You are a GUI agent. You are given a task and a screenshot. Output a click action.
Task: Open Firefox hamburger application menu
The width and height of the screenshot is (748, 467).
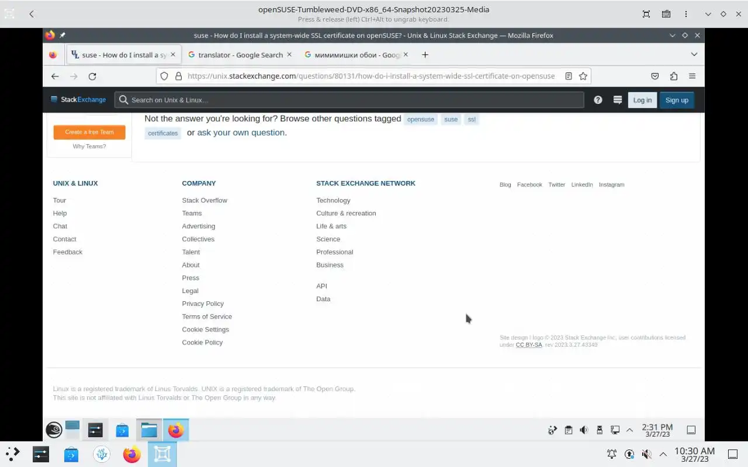[692, 76]
